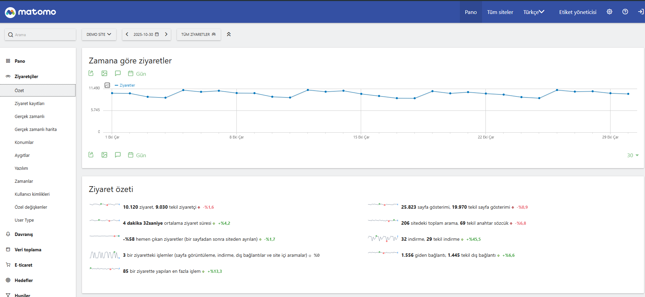Open the Türkçe language dropdown
This screenshot has height=297, width=645.
click(x=534, y=12)
